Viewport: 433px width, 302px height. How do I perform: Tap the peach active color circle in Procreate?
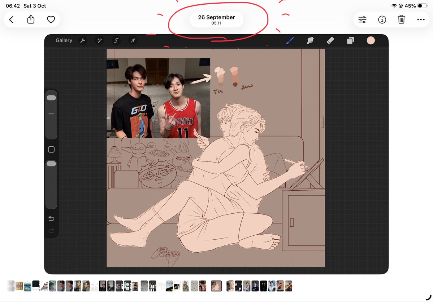[371, 40]
